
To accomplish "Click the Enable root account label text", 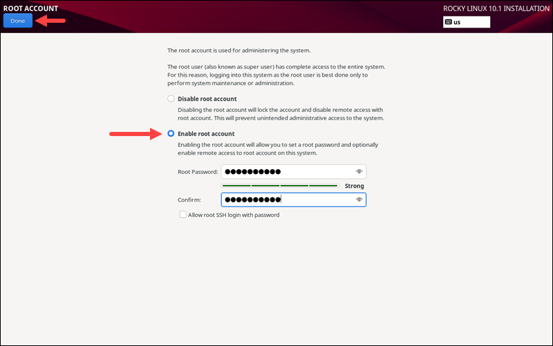I will [x=206, y=133].
